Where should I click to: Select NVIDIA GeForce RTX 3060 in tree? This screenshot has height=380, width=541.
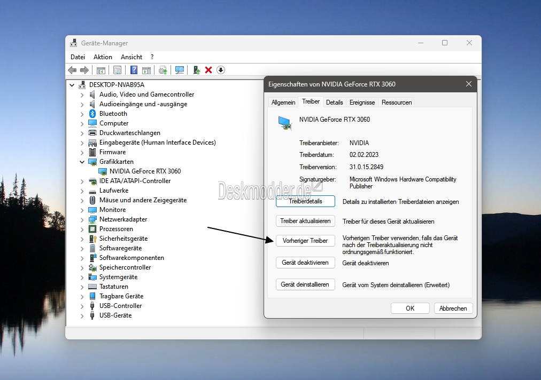click(145, 171)
